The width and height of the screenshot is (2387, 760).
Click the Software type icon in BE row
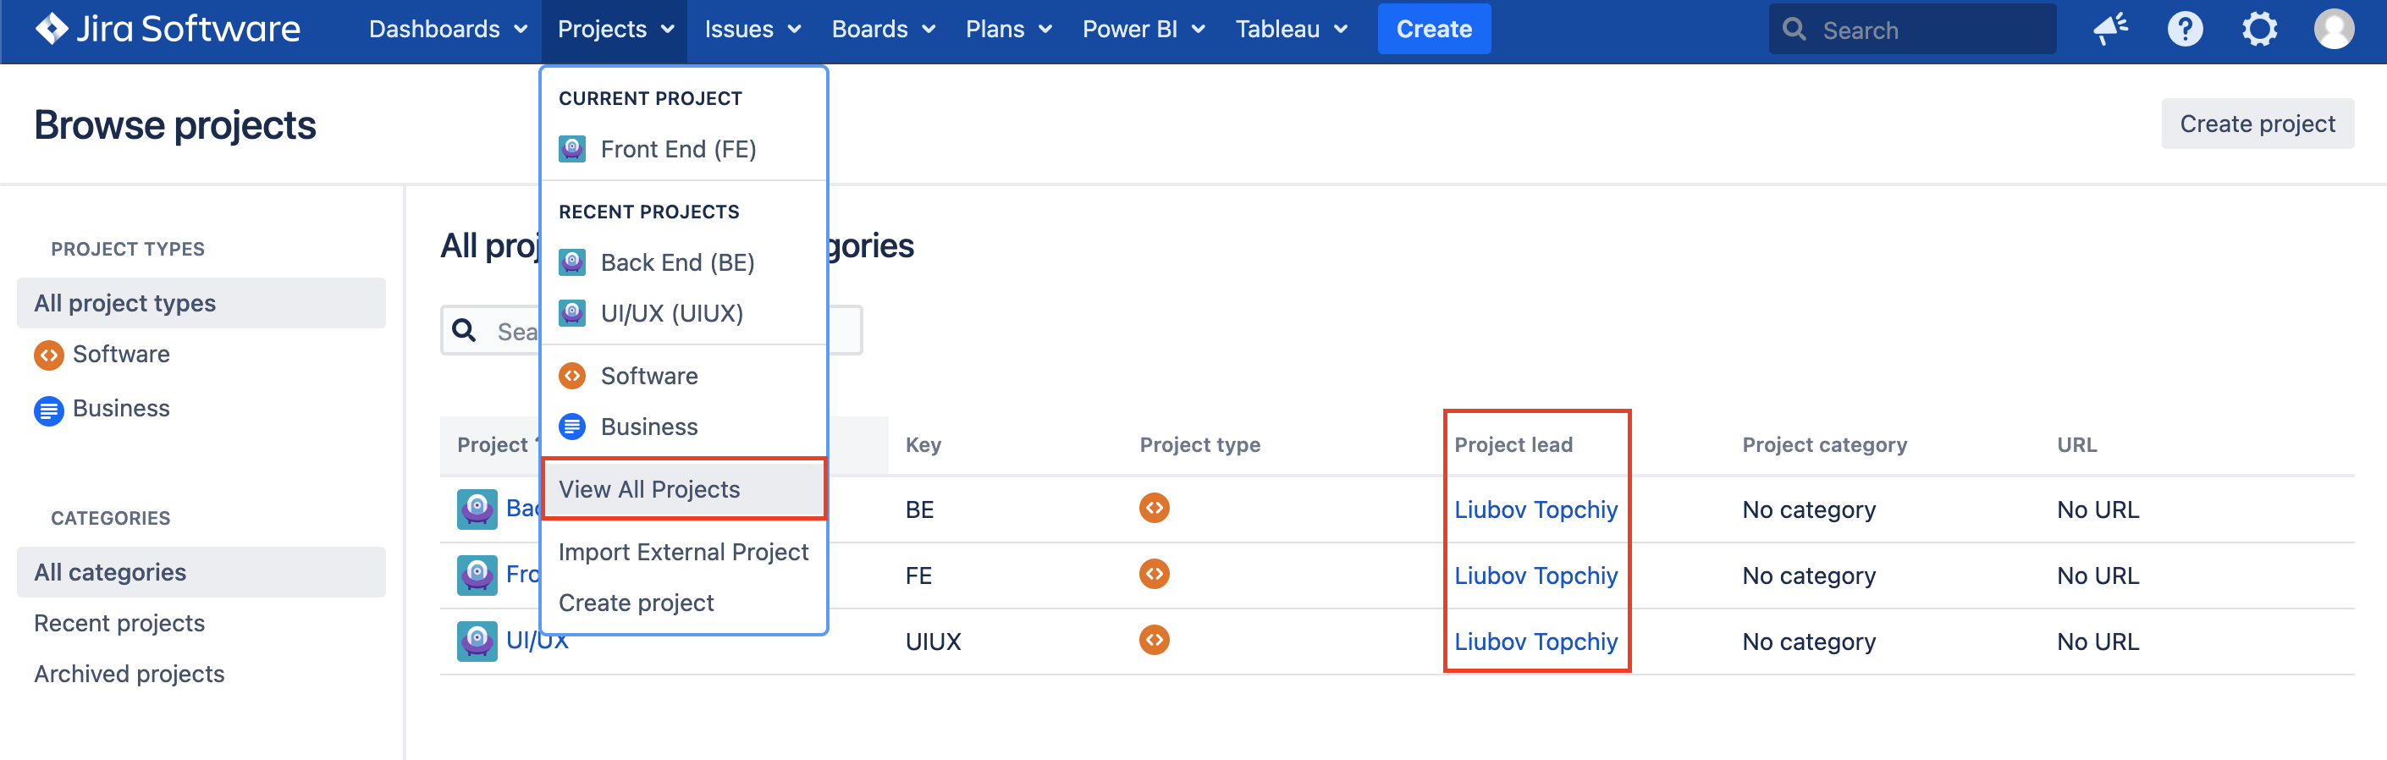[x=1154, y=508]
